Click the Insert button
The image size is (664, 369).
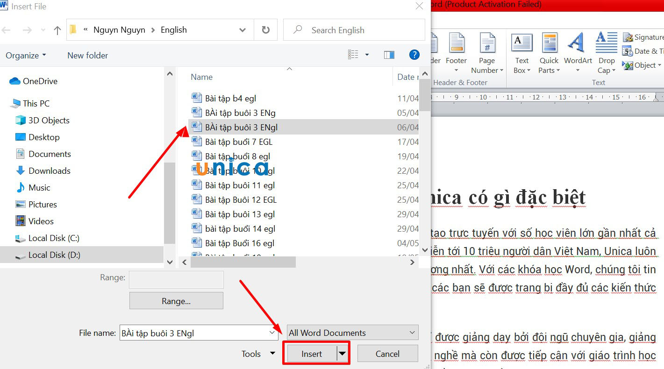pos(311,354)
